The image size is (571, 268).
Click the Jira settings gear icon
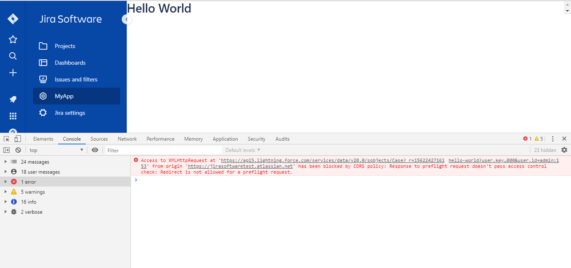[43, 113]
